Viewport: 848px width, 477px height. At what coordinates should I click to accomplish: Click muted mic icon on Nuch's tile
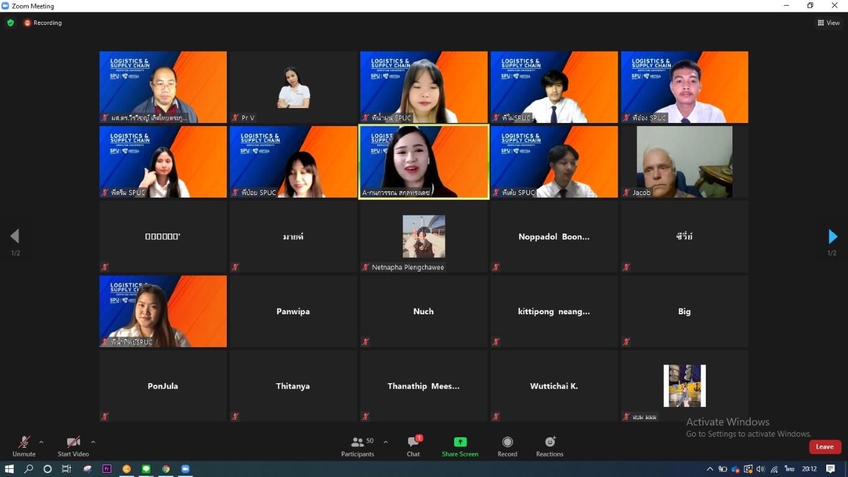(366, 342)
